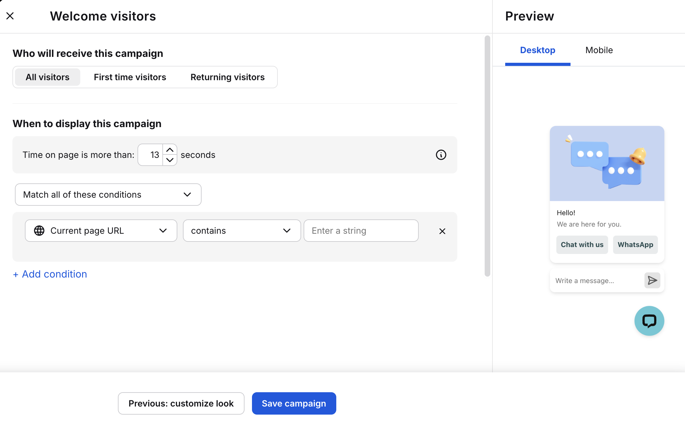Open the Current page URL dropdown

(x=101, y=231)
